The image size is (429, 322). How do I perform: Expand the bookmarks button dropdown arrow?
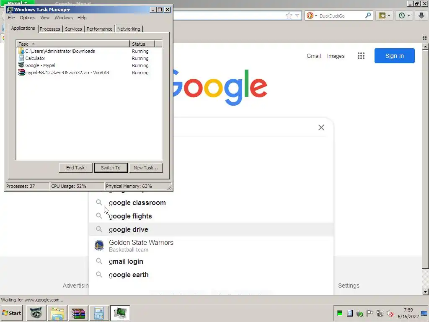point(389,16)
